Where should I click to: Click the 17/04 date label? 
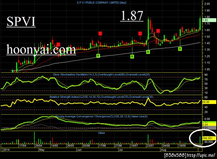(x=23, y=146)
